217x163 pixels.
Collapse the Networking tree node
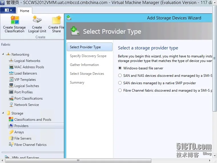click(3, 54)
